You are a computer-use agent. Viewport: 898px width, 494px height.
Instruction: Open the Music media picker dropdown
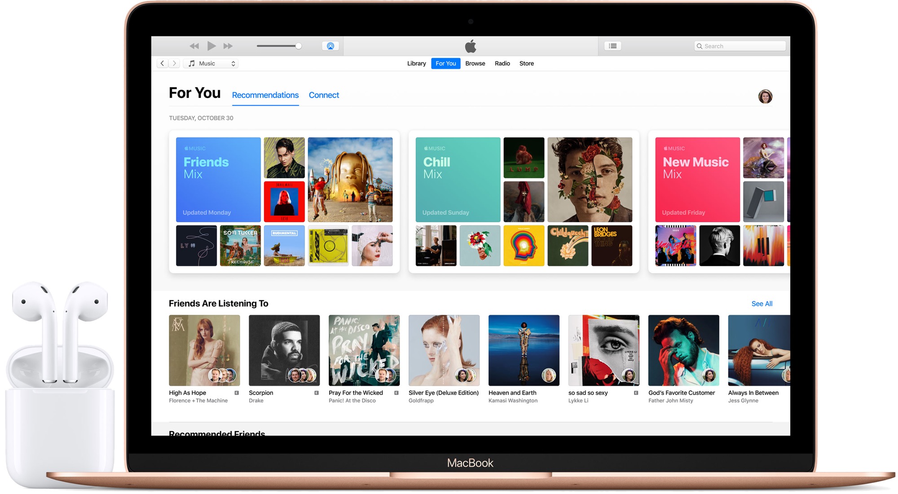[211, 63]
